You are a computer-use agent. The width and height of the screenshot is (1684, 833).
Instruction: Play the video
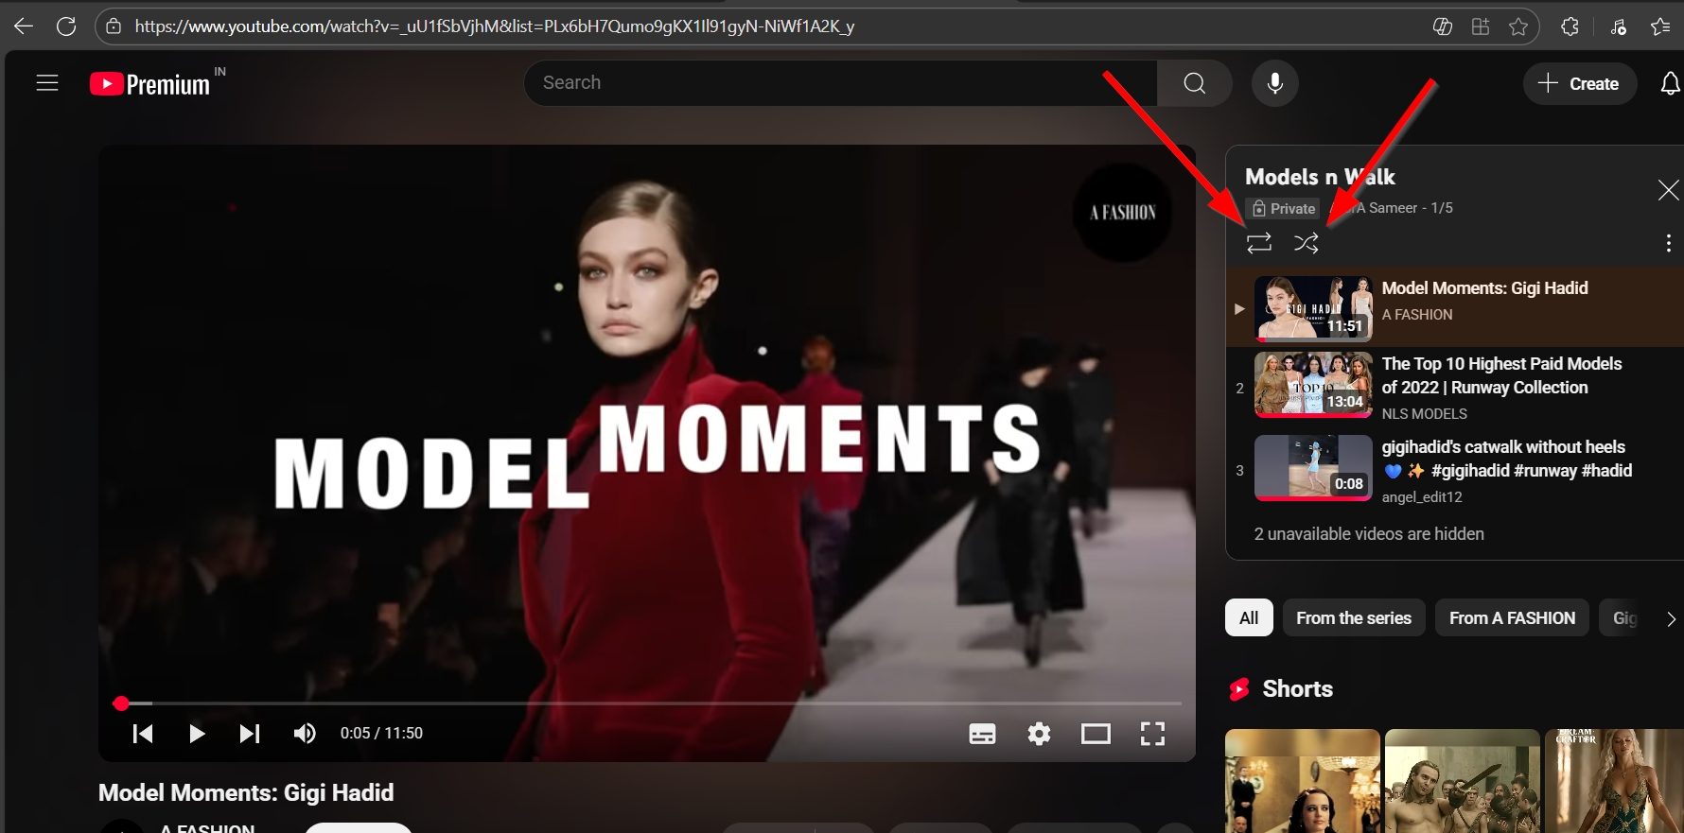click(196, 734)
